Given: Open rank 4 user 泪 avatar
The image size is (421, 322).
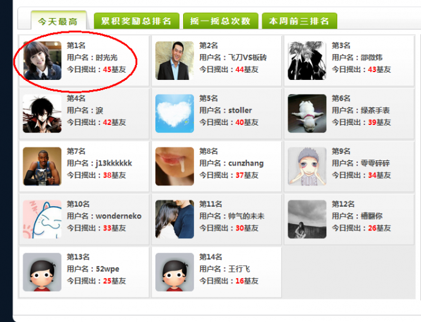Looking at the screenshot, I should 42,113.
